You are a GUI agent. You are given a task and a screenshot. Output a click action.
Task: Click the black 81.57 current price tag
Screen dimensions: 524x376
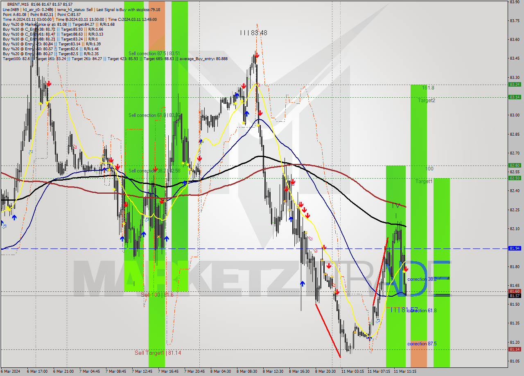pos(515,296)
